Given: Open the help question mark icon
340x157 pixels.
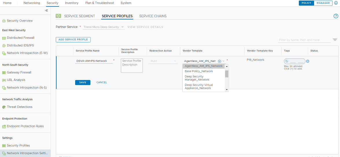Looking at the screenshot, I should point(336,16).
